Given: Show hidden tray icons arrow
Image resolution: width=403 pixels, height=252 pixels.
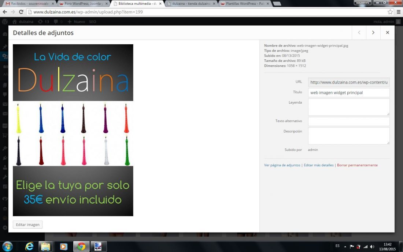Looking at the screenshot, I should (345, 247).
